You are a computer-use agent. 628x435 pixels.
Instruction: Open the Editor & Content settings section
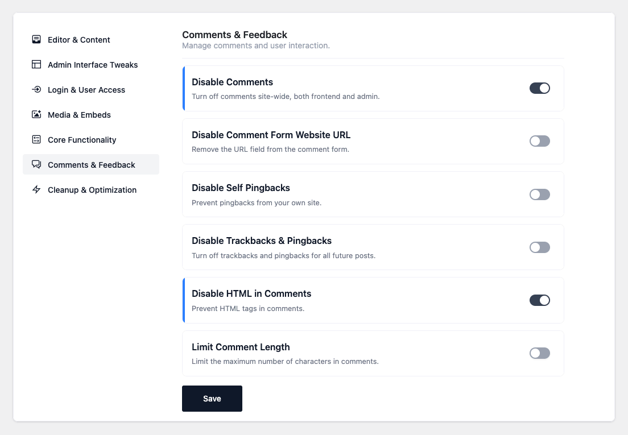(79, 40)
